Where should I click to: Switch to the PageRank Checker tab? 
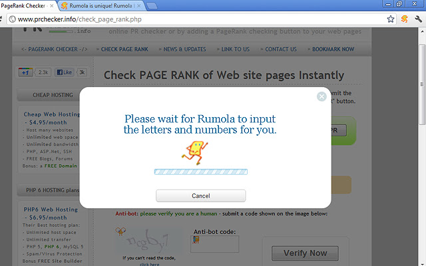pyautogui.click(x=27, y=5)
